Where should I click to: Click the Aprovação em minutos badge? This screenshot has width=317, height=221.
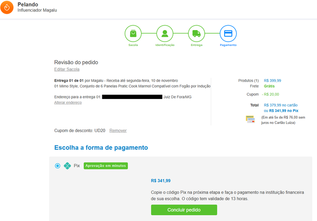click(x=105, y=166)
